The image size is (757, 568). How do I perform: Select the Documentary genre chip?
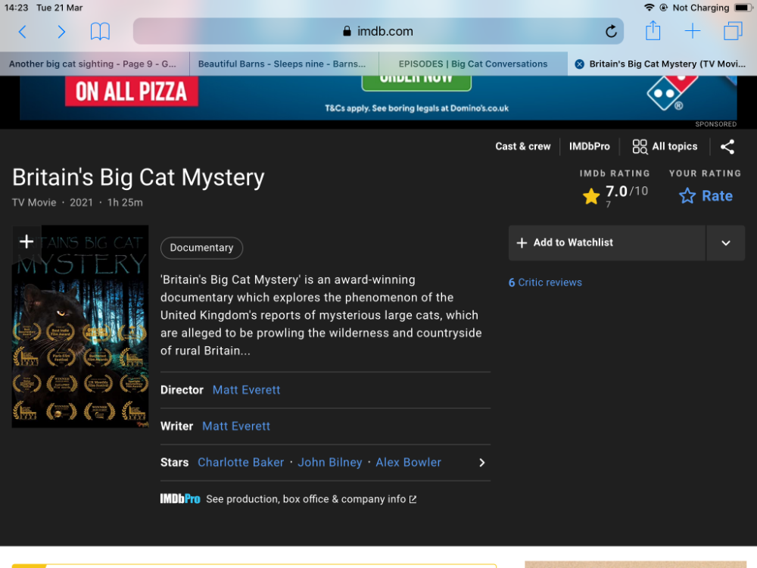[201, 248]
